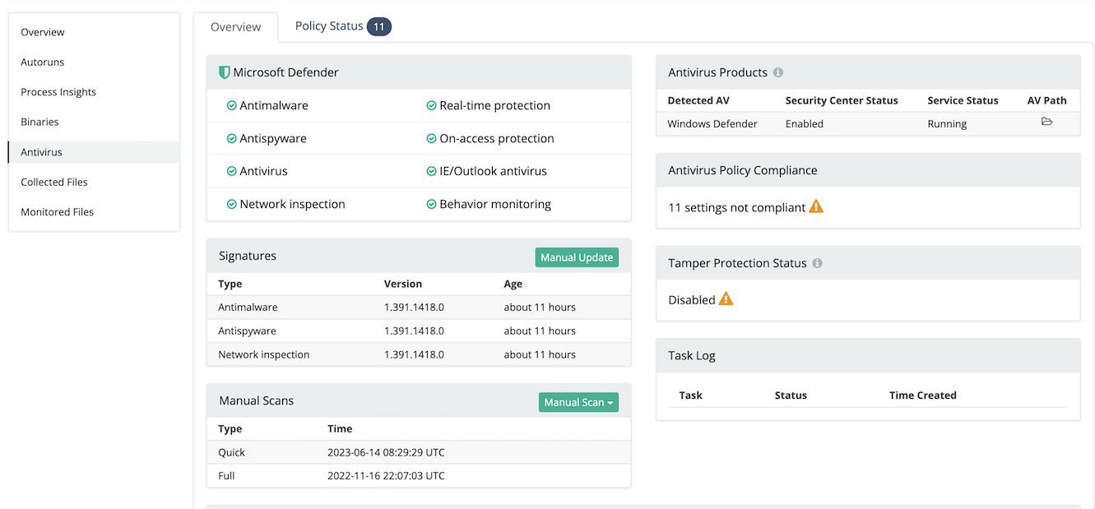
Task: Click the Security Center Status column header
Action: click(842, 100)
